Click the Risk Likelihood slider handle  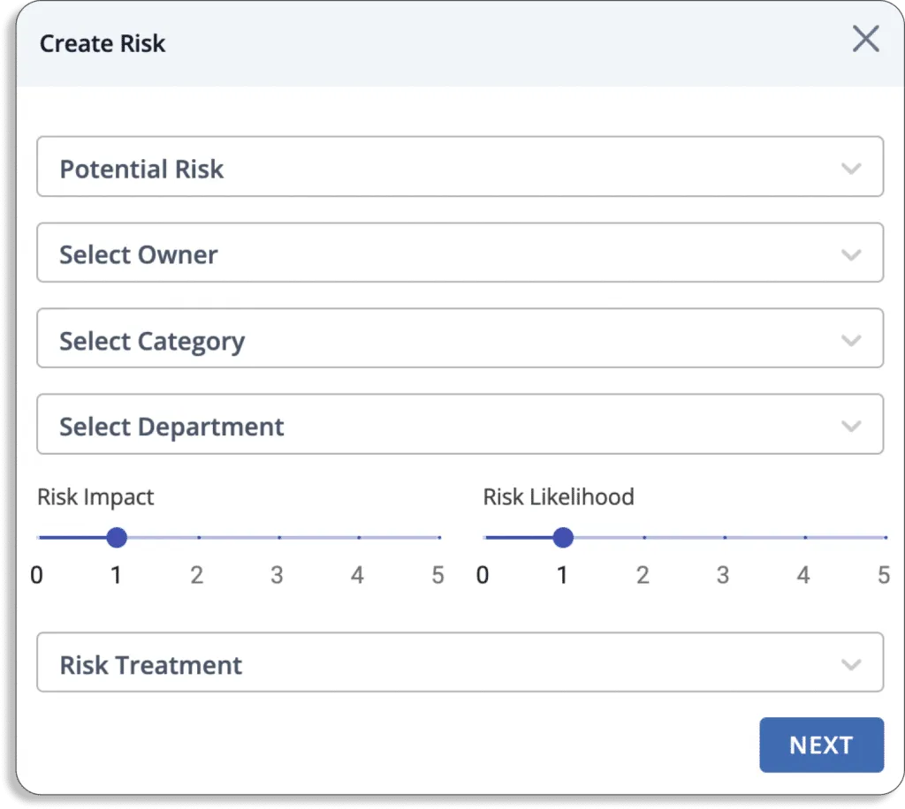(563, 537)
